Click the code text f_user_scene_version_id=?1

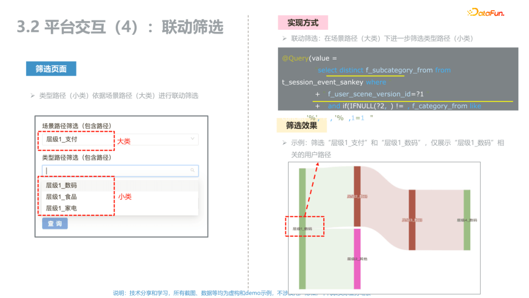[376, 94]
